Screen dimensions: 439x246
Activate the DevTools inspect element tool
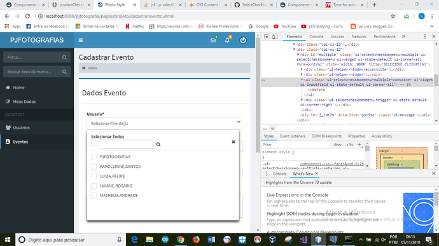(x=266, y=36)
